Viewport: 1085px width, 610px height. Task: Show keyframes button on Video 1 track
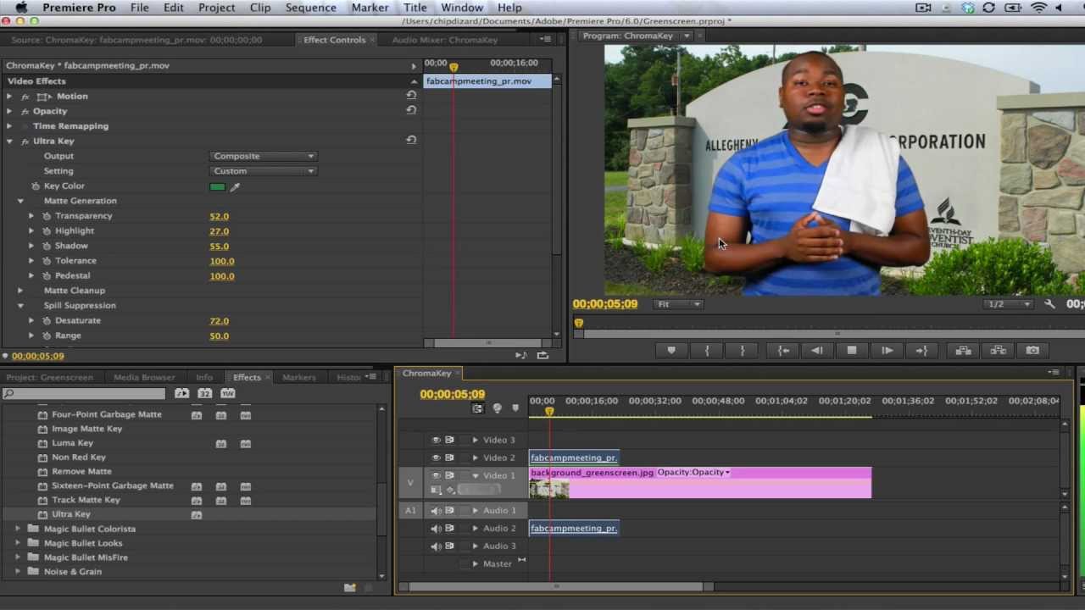click(x=451, y=490)
